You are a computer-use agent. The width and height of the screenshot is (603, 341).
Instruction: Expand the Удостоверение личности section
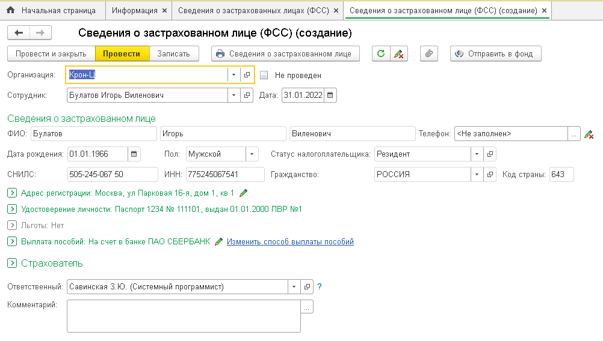point(12,210)
